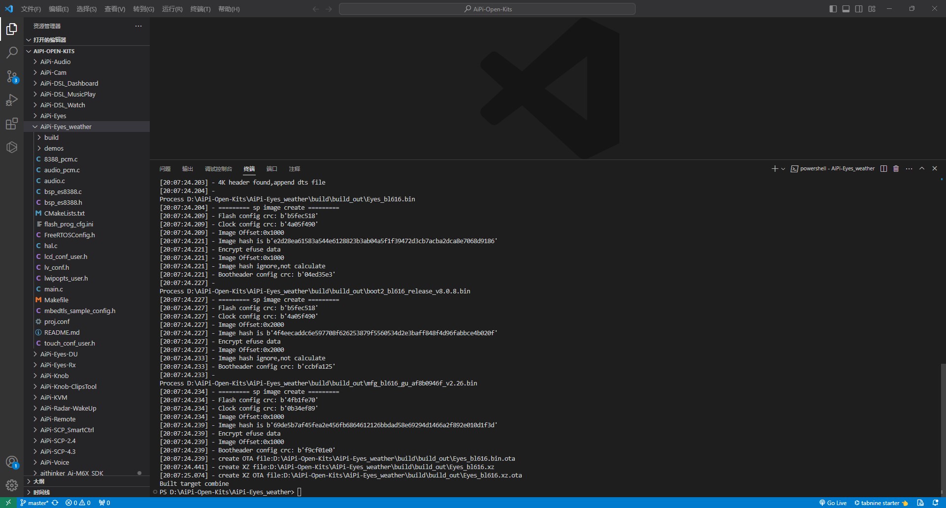Viewport: 946px width, 508px height.
Task: Open the 编辑(E) menu
Action: 59,9
